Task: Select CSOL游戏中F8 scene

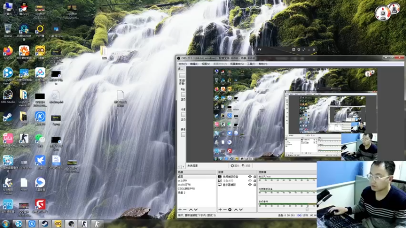Action: (196, 188)
